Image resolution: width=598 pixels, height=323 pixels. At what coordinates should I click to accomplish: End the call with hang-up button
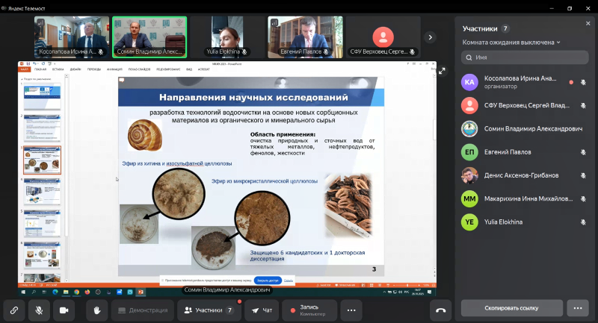click(x=440, y=310)
